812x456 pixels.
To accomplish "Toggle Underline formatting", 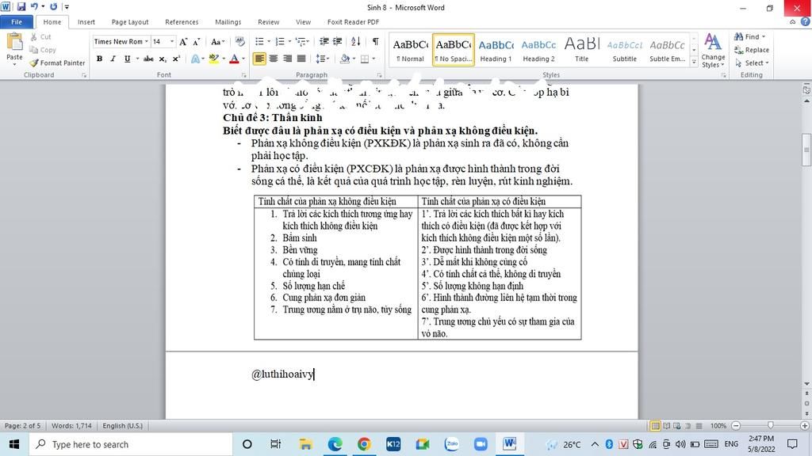I will click(x=127, y=59).
